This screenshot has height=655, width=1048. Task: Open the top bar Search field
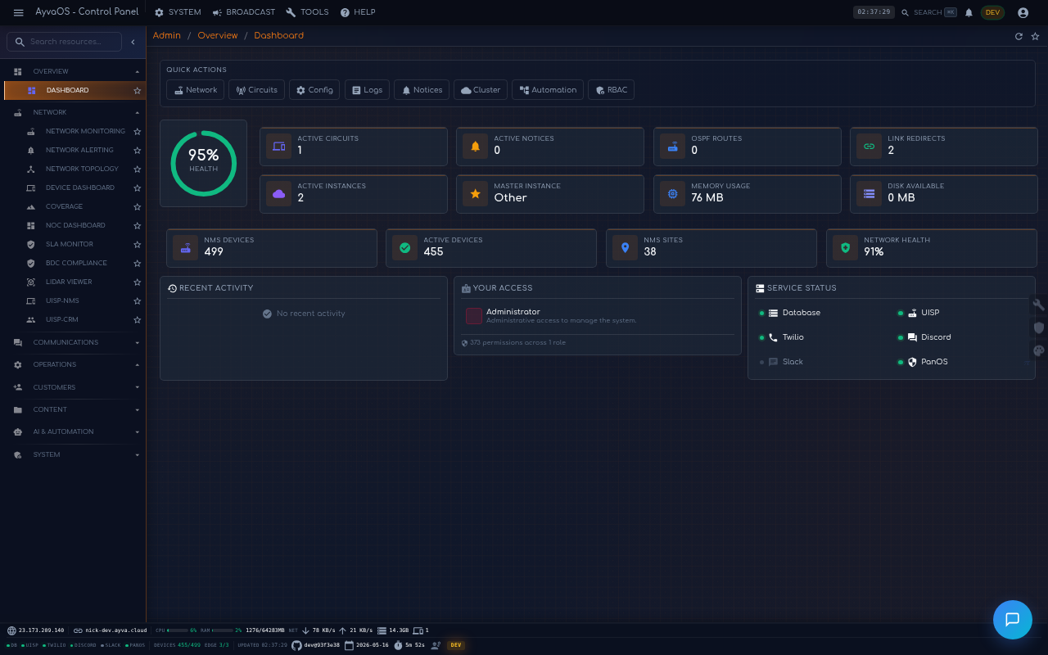tap(928, 12)
